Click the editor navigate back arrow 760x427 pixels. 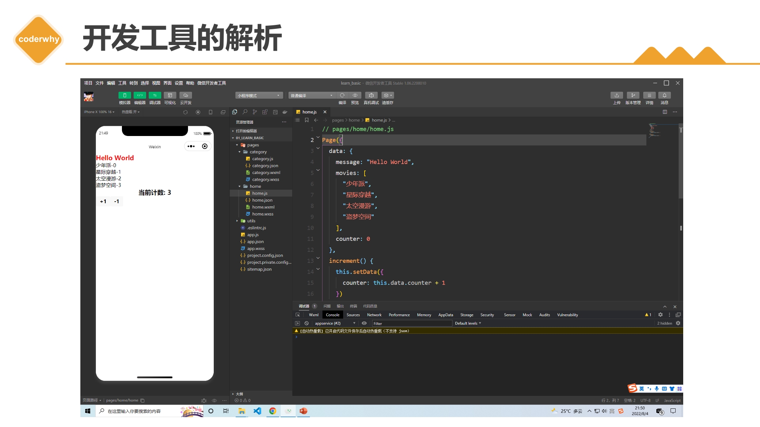(316, 120)
